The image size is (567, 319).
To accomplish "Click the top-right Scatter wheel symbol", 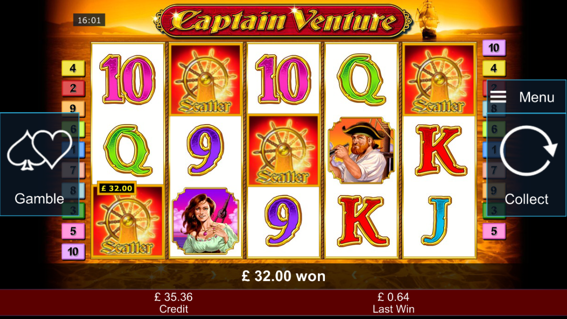I will click(439, 79).
